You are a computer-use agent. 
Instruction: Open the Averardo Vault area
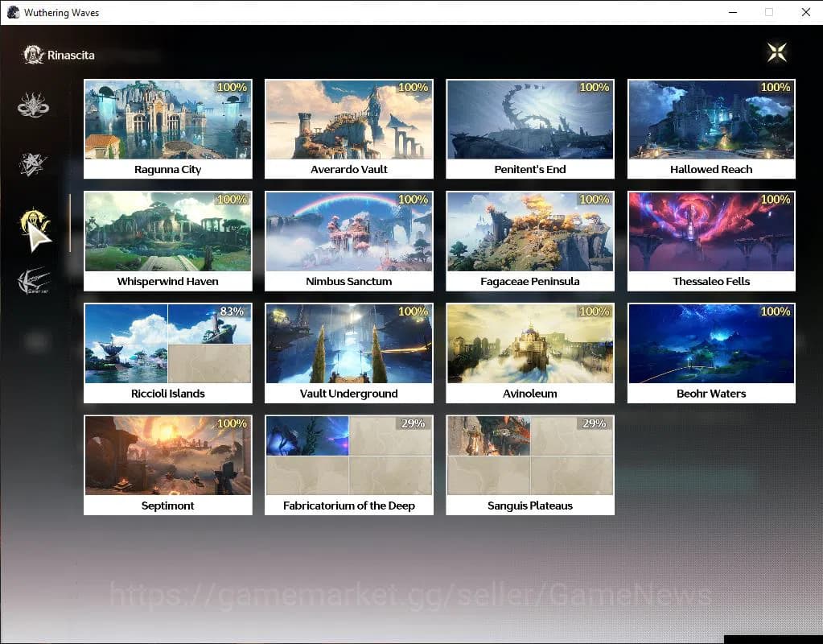coord(348,128)
